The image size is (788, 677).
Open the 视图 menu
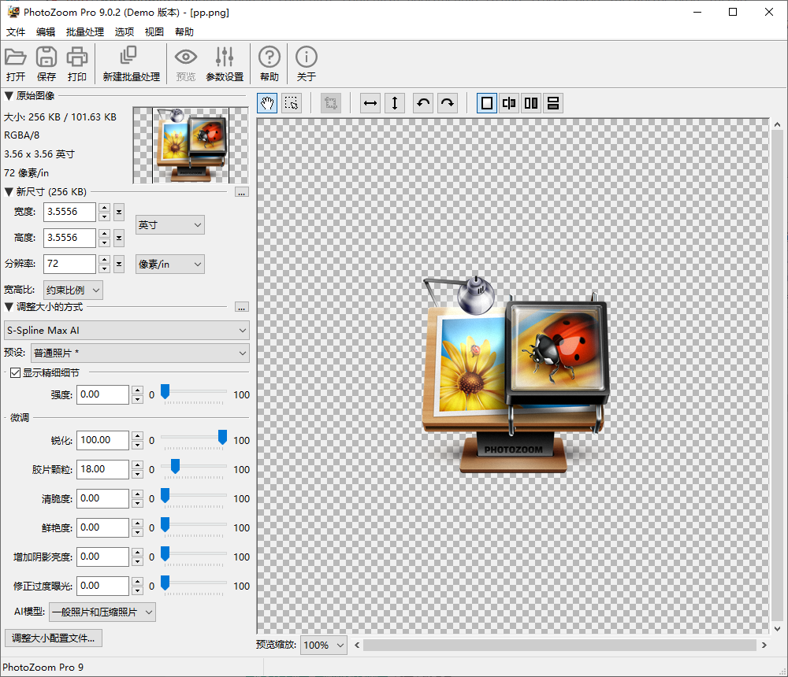click(154, 32)
